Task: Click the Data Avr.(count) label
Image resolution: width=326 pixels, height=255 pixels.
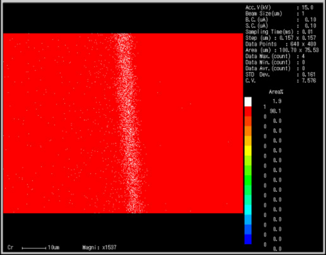Action: pos(268,68)
